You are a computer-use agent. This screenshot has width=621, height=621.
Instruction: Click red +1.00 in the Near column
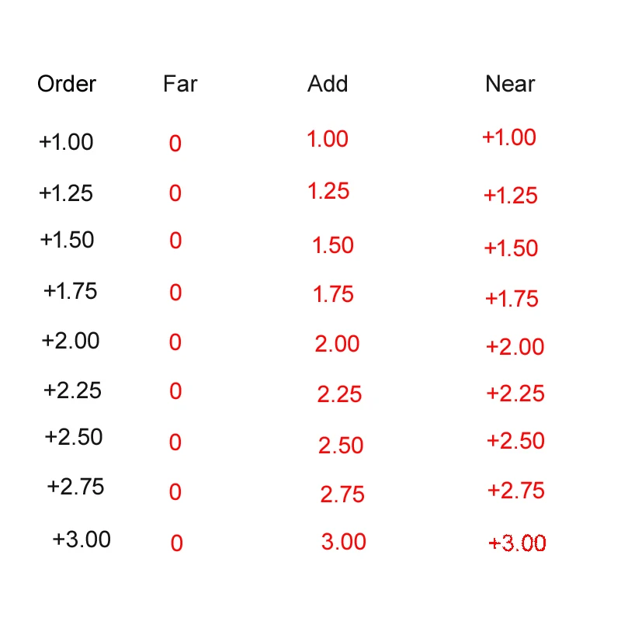[509, 137]
